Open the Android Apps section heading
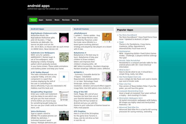Image resolution: width=186 pixels, height=124 pixels. coord(38,29)
